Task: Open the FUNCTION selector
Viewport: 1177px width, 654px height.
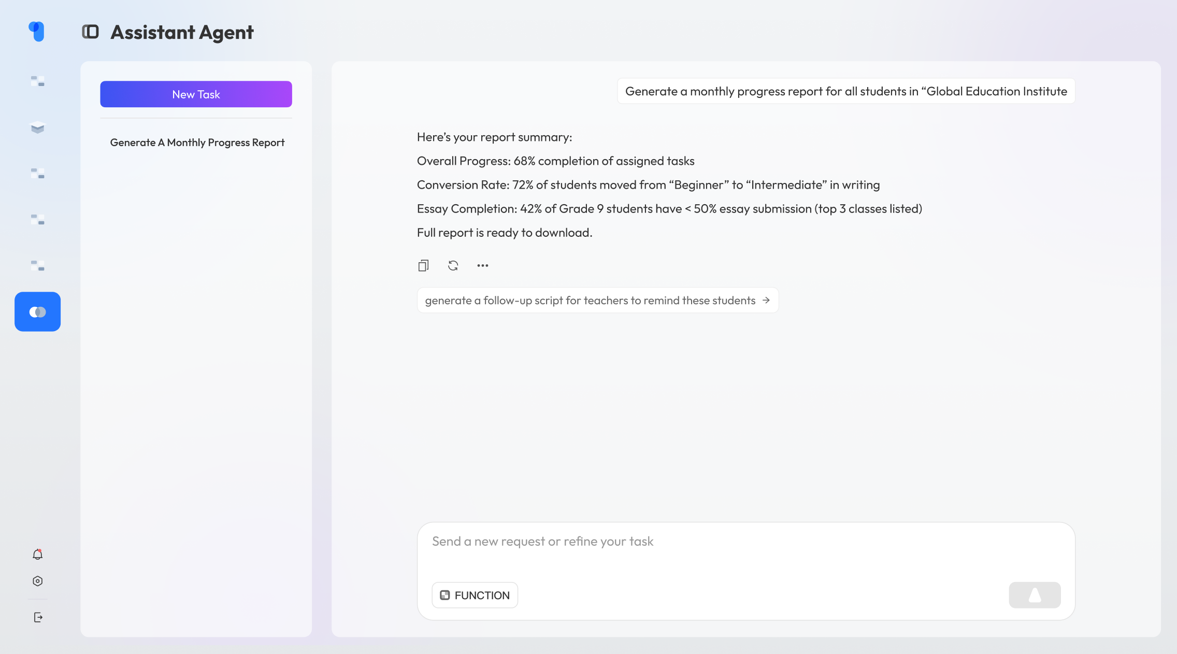Action: (475, 595)
